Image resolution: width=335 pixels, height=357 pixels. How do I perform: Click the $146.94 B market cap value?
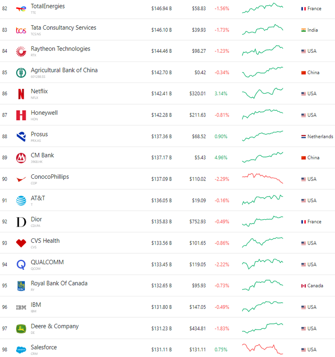coord(161,9)
